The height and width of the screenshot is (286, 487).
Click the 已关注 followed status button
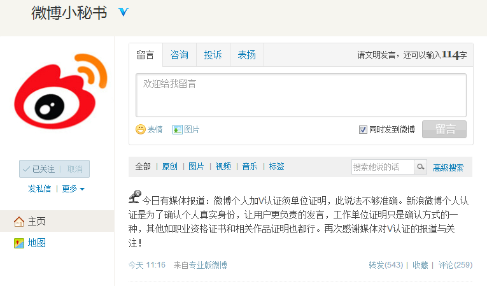[39, 169]
